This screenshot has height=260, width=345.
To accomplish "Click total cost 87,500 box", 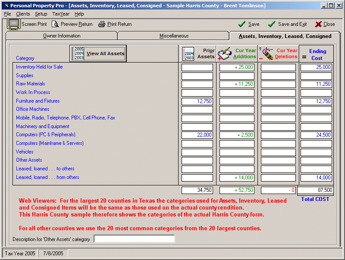I will point(315,190).
